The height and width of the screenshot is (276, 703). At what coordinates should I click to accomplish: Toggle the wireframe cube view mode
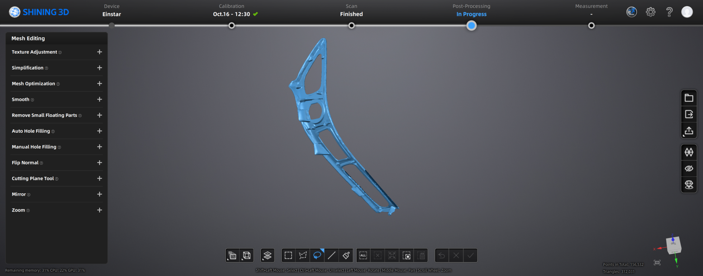point(247,256)
